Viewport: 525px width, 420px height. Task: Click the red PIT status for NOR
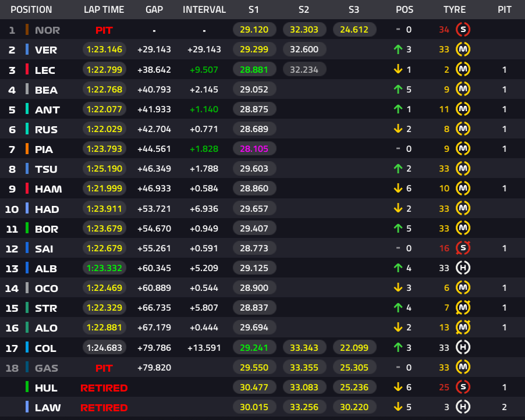coord(104,30)
